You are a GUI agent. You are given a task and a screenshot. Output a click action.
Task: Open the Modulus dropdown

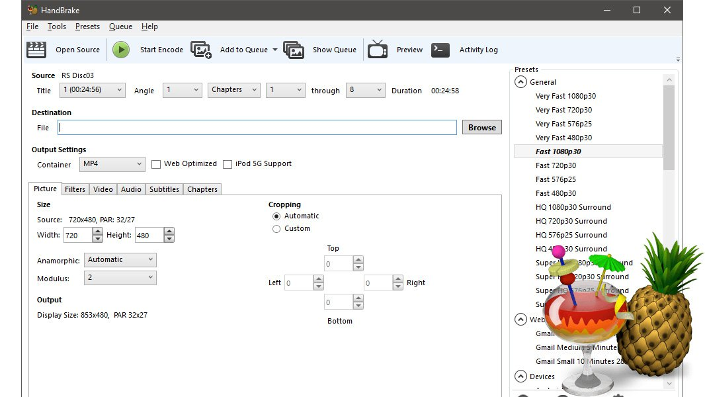[x=120, y=278]
